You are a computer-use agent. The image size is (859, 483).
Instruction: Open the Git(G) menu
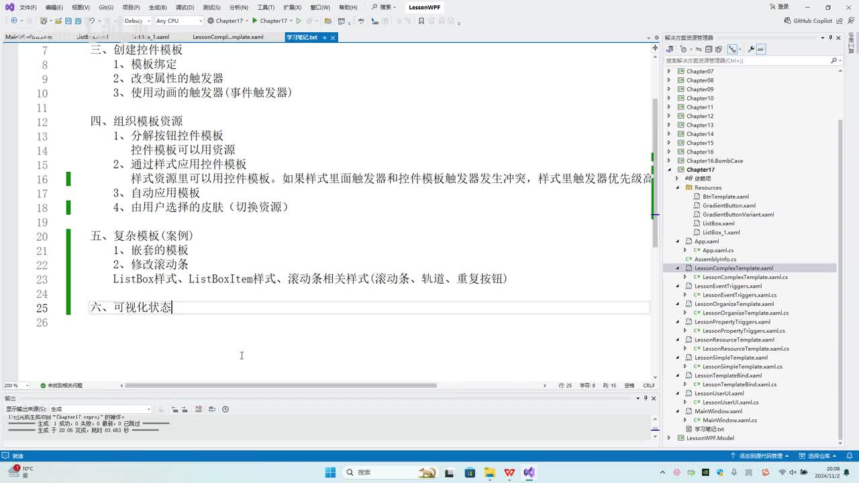click(x=106, y=7)
